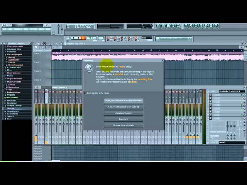Open the playlist window shortcut icon
Image resolution: width=247 pixels, height=185 pixels.
(159, 26)
